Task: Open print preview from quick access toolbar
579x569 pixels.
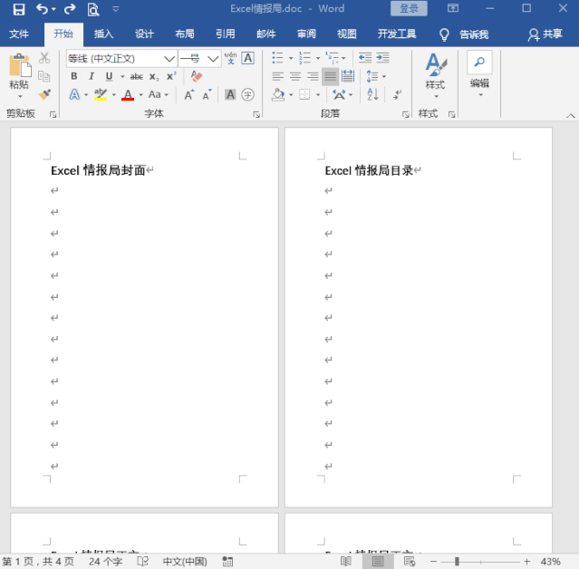Action: click(x=93, y=9)
